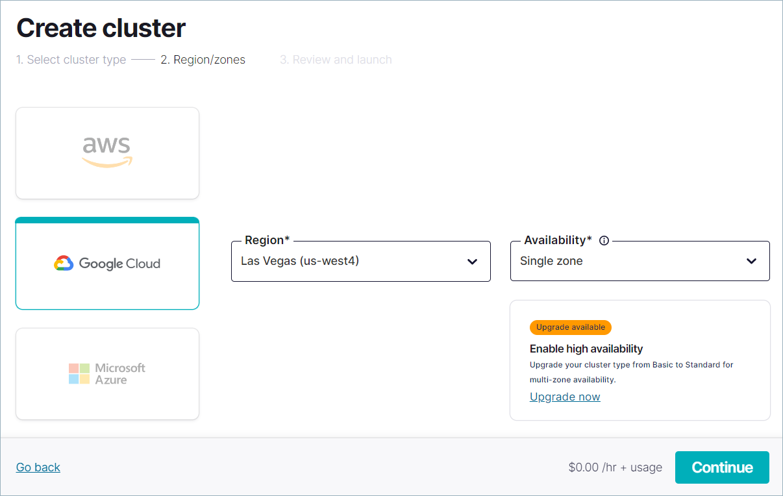Click the Upgrade now link
The height and width of the screenshot is (496, 783).
(x=565, y=396)
